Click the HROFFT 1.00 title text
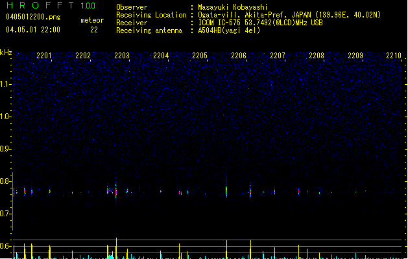408x259 pixels. click(x=51, y=5)
